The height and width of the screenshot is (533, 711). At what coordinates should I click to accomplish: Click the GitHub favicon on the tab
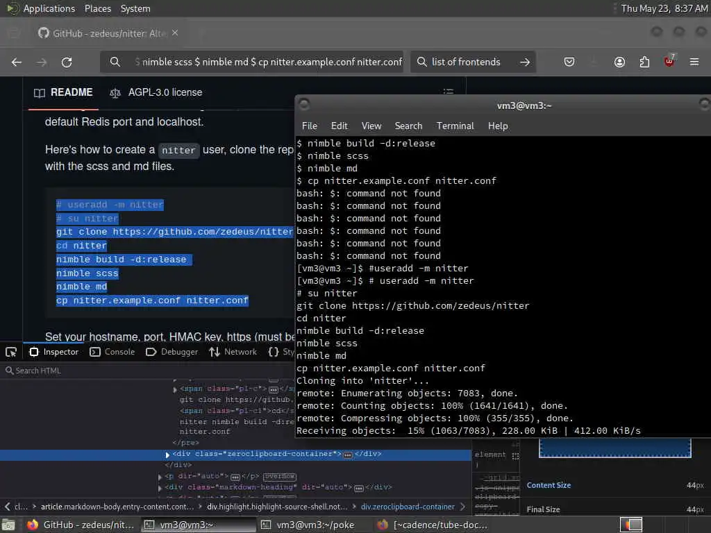(x=44, y=33)
